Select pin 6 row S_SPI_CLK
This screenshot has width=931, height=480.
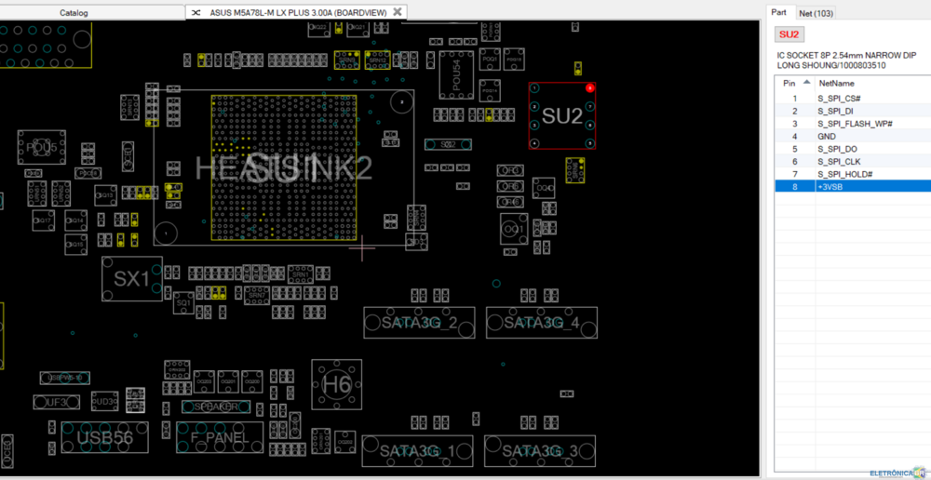pos(853,161)
